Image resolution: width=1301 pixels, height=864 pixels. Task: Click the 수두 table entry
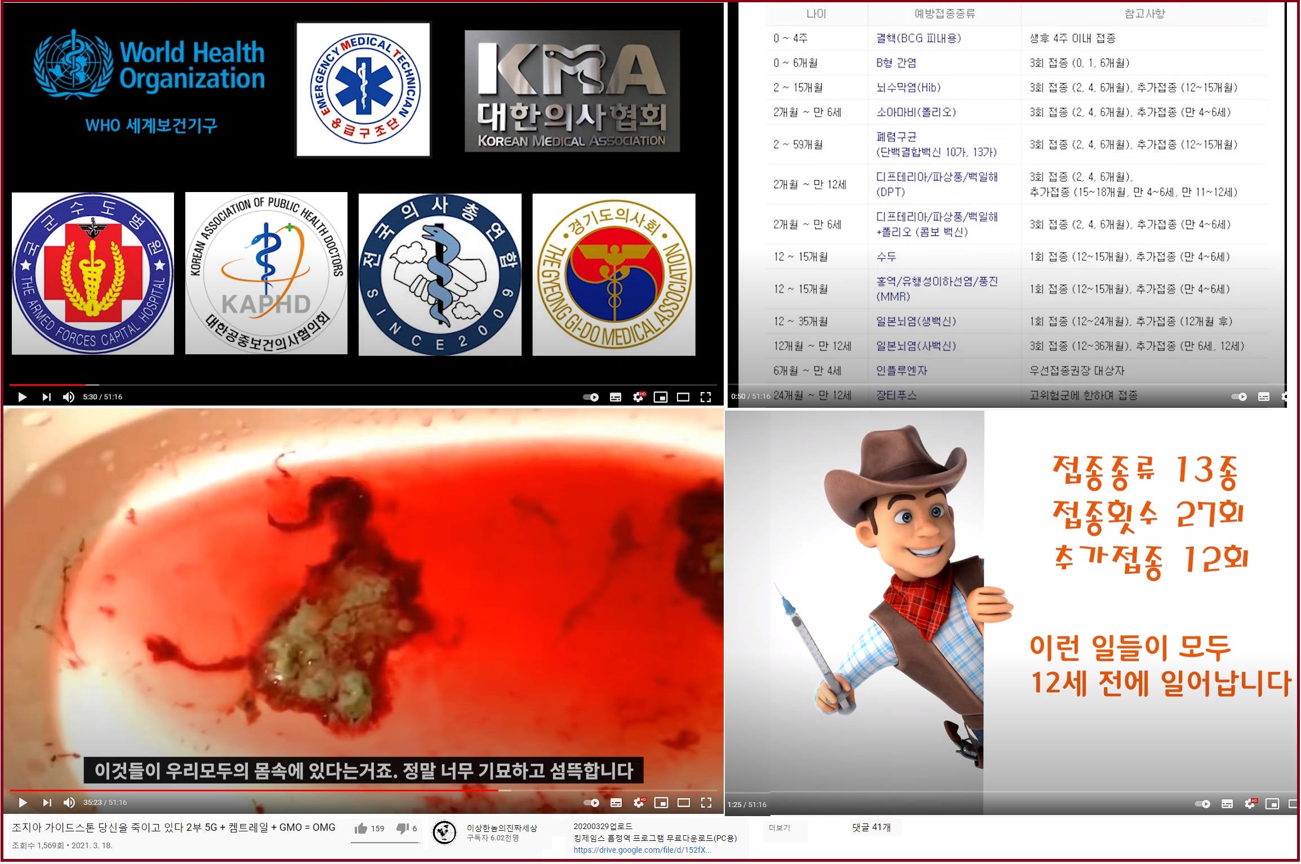tap(886, 257)
